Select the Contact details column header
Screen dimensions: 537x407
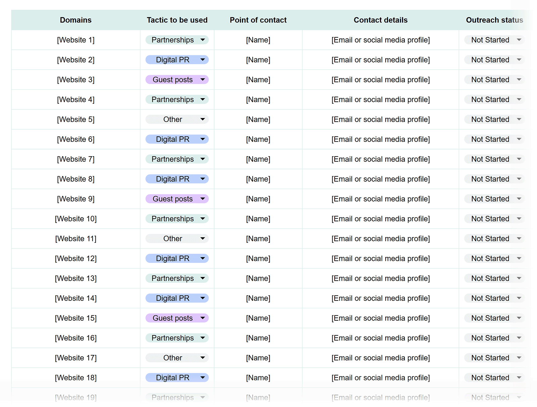[x=381, y=20]
